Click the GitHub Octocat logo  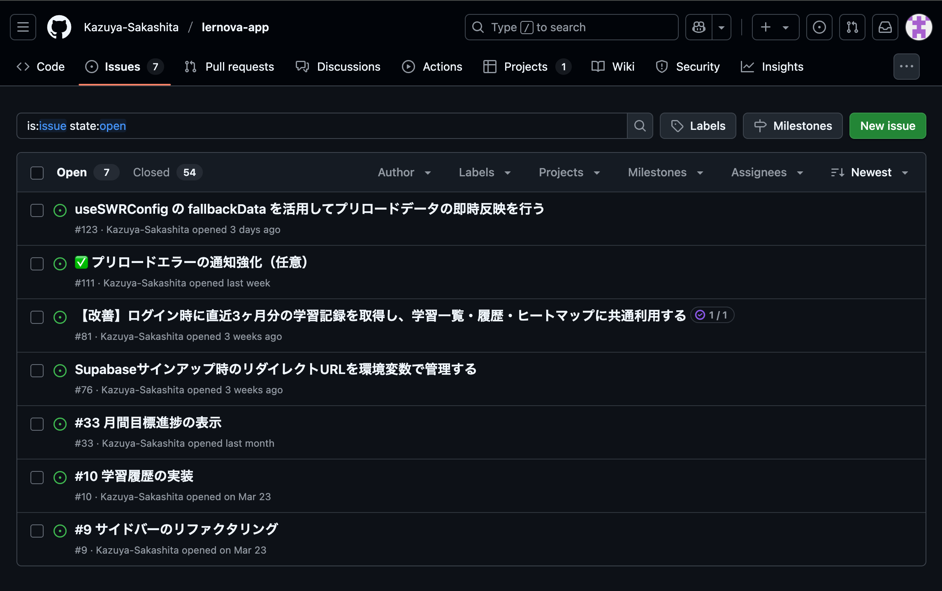pos(59,27)
